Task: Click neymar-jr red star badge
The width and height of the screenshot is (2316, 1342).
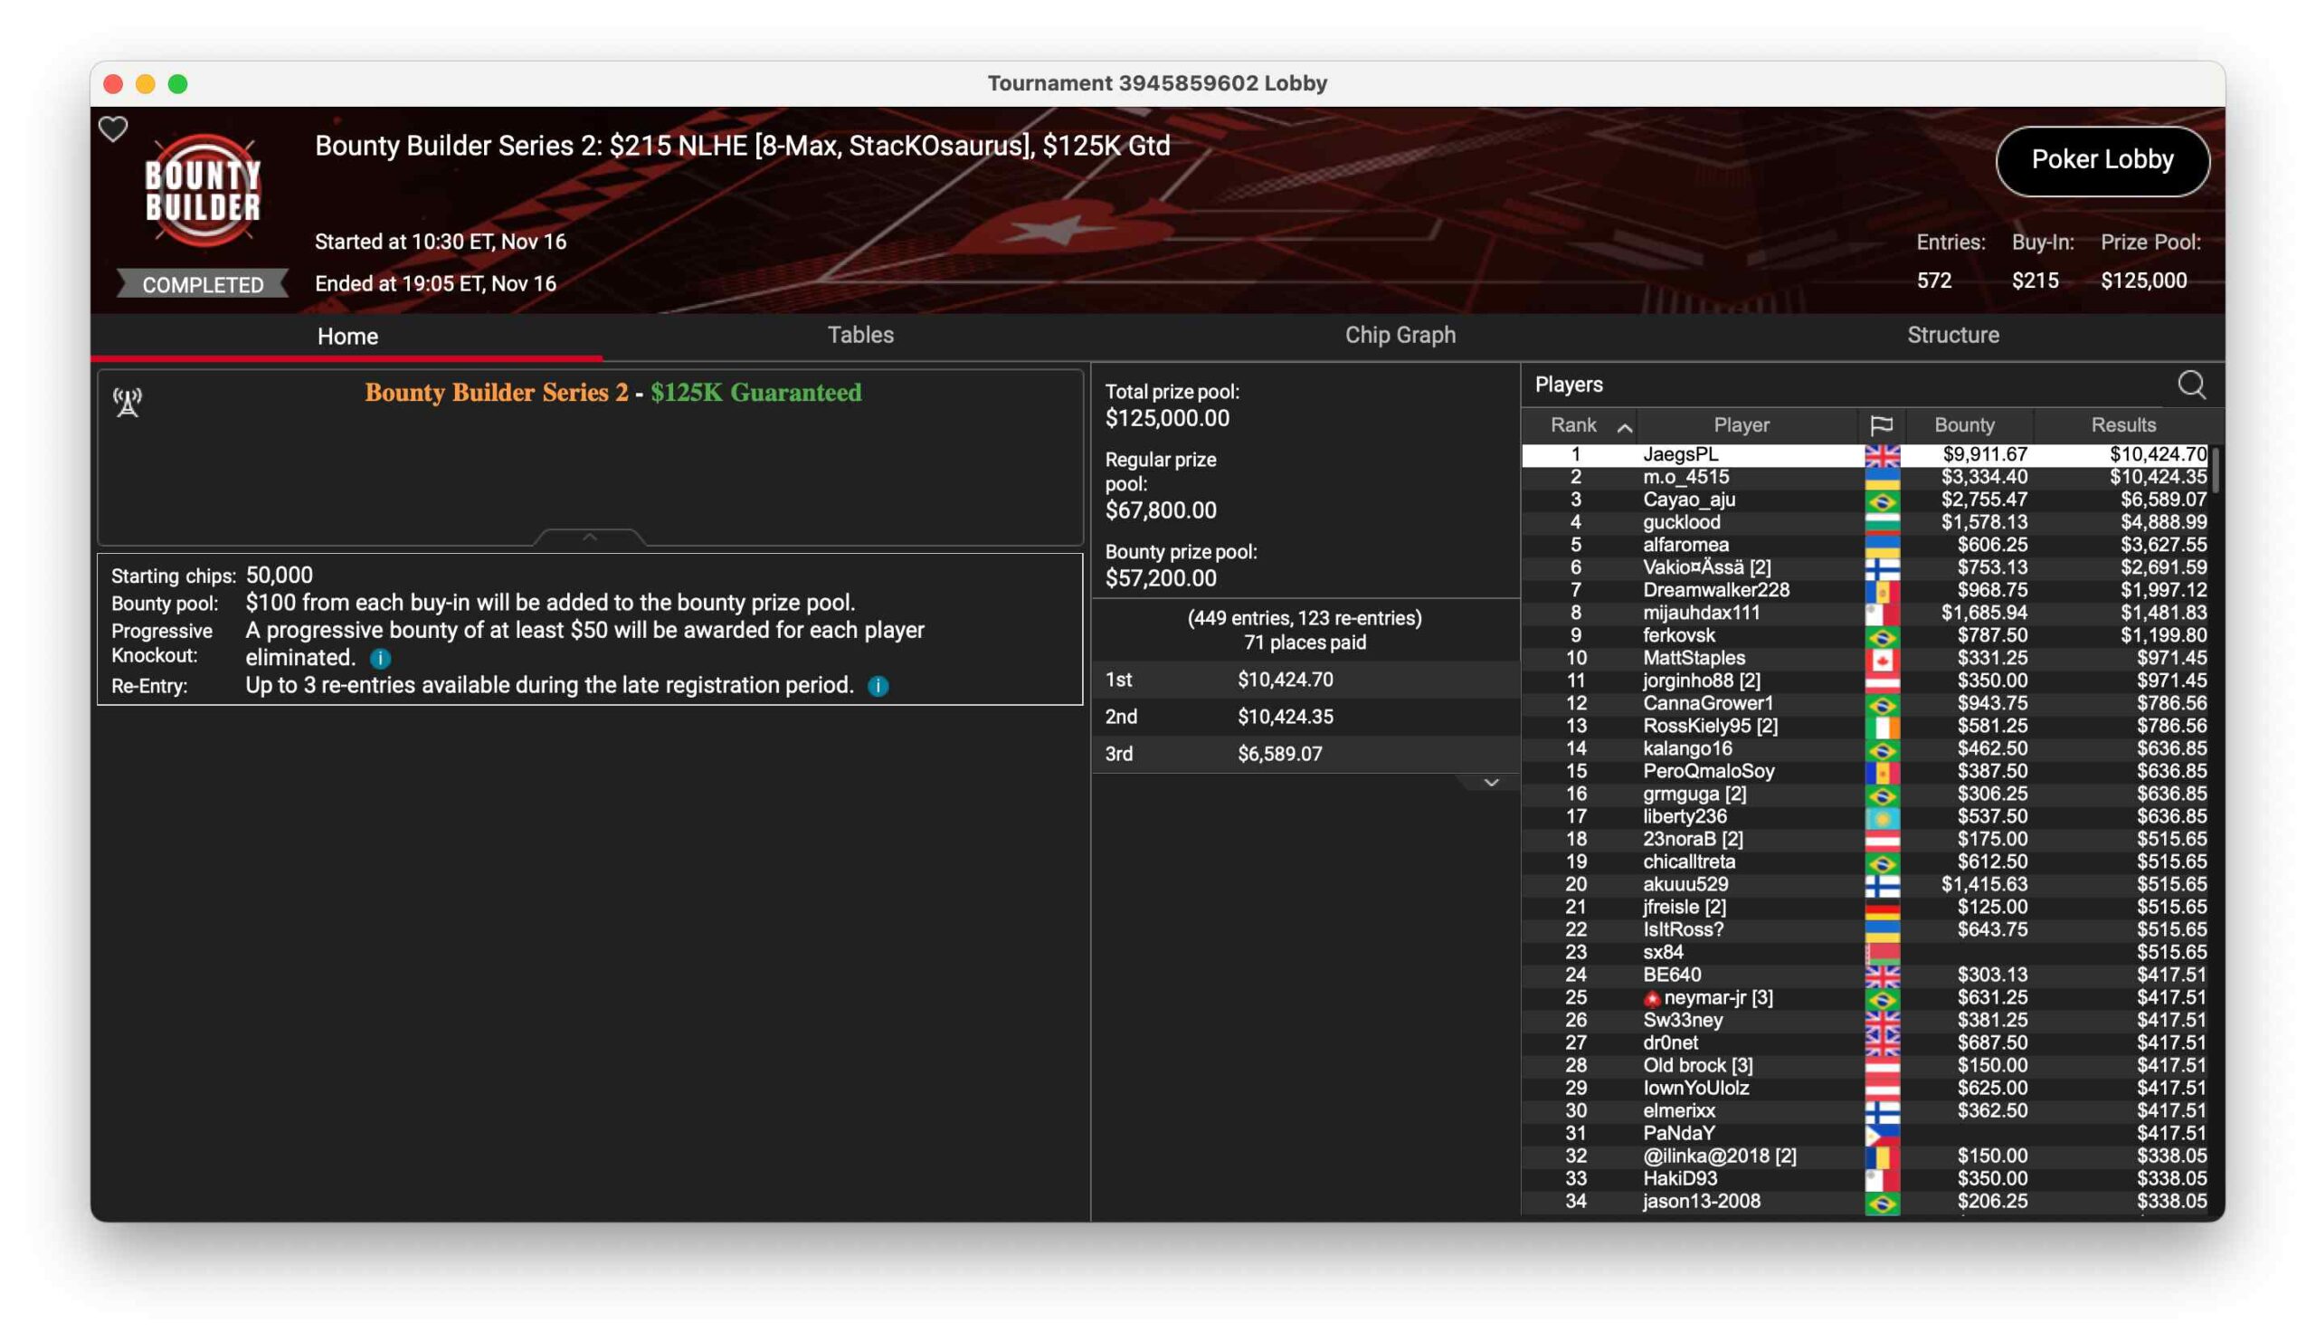Action: [x=1652, y=998]
